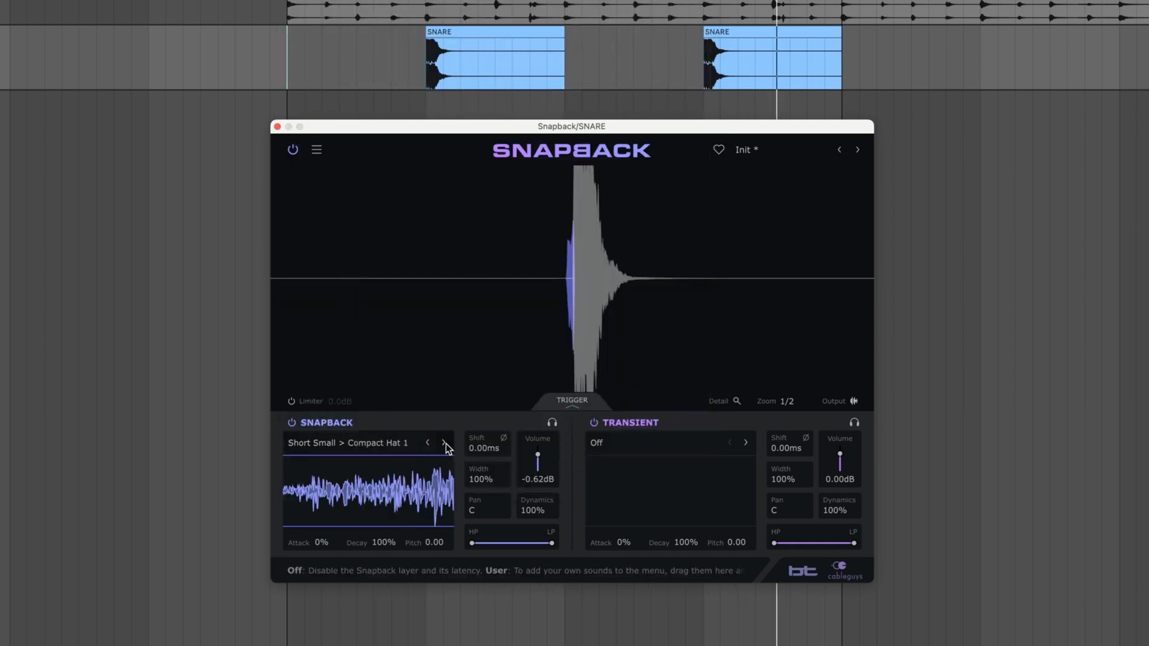Invert Transient phase with the ø icon

click(x=805, y=438)
